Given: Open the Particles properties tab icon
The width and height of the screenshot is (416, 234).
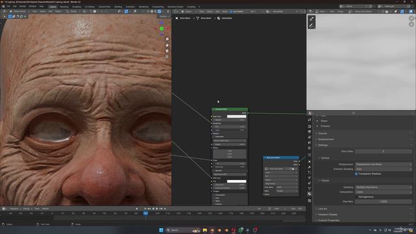Looking at the screenshot, I should [x=309, y=172].
